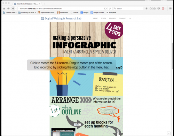Close the Cool Tools: Piktochart tab

(x=40, y=4)
